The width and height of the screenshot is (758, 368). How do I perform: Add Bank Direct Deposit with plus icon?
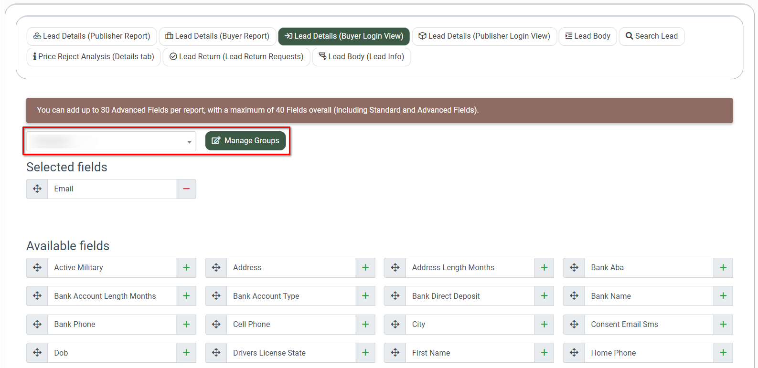[x=544, y=296]
